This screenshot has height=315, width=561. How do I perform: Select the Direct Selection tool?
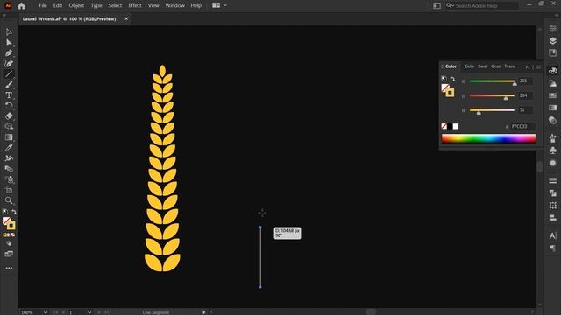pyautogui.click(x=9, y=43)
